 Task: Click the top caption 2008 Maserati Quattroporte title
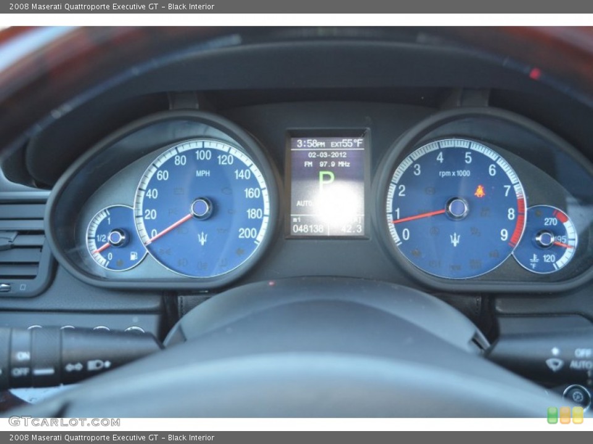112,6
